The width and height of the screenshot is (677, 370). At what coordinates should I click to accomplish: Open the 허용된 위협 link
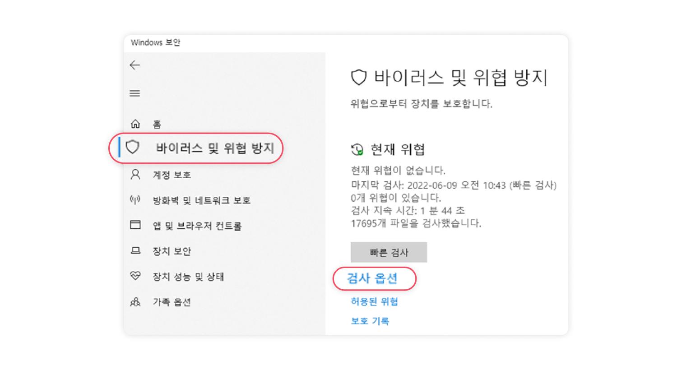point(374,301)
